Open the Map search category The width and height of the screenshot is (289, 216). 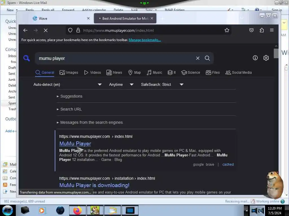coord(135,73)
